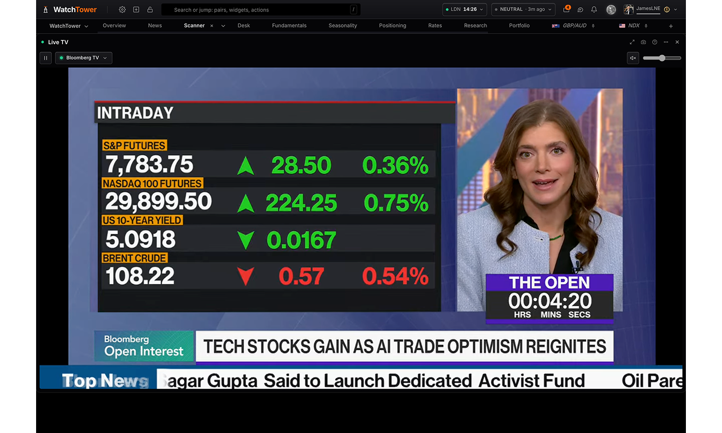Toggle the pin on NDX tab

point(646,26)
